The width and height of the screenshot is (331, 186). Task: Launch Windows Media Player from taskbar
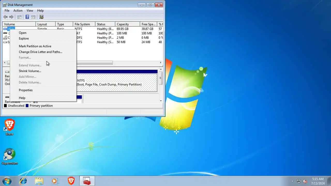coord(55,181)
